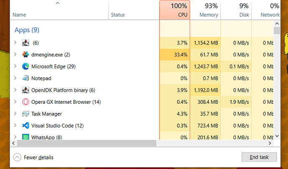288x169 pixels.
Task: Sort processes by Memory column
Action: tap(205, 10)
